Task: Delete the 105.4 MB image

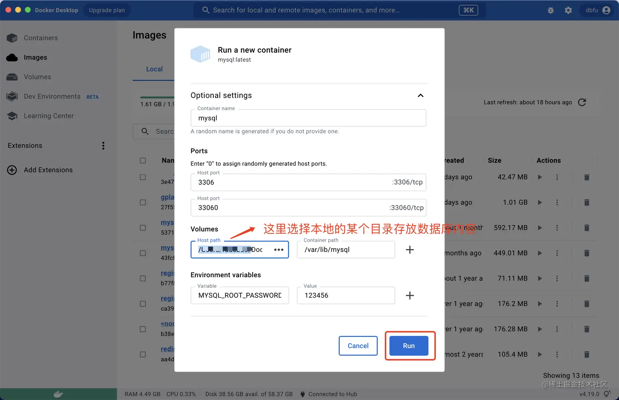Action: [x=587, y=355]
